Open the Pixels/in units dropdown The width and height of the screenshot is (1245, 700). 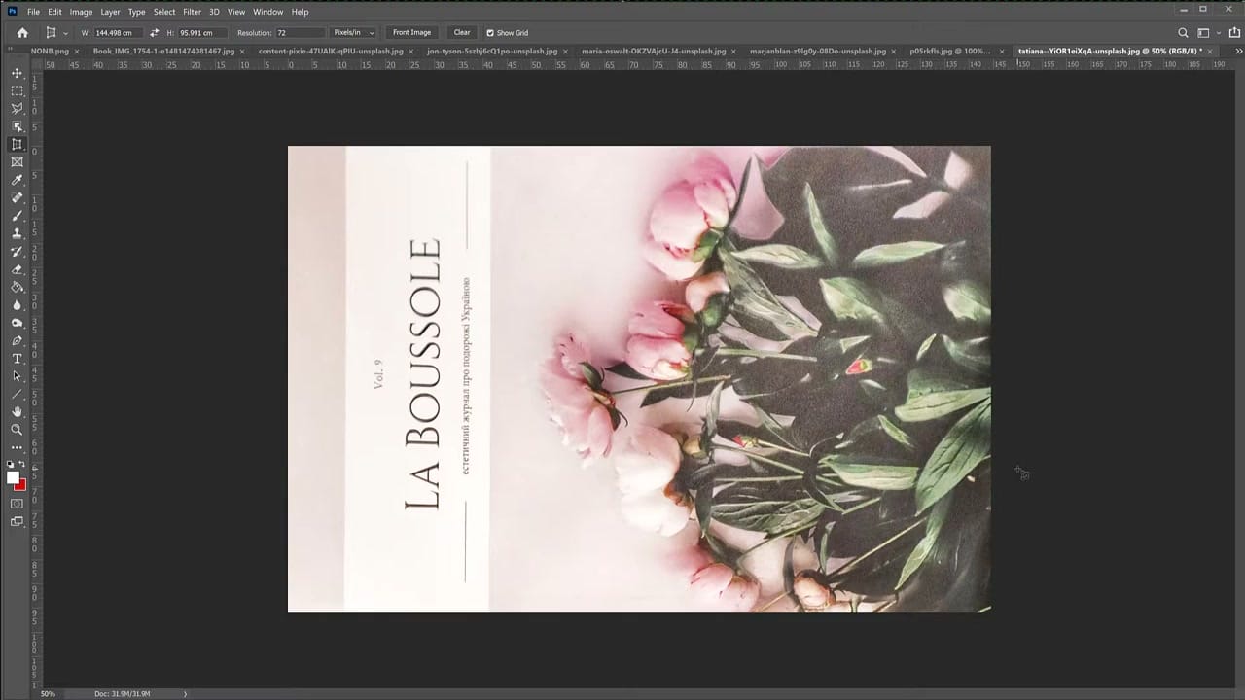354,32
